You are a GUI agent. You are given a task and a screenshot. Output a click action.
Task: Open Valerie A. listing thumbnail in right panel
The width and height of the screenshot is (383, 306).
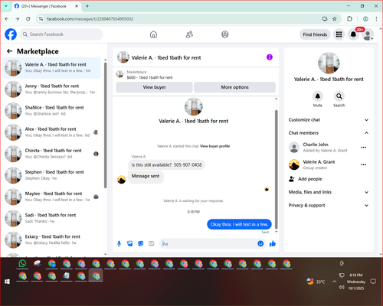(329, 63)
